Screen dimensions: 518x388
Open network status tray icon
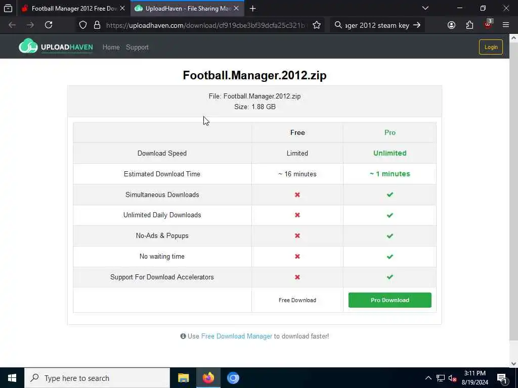(x=441, y=378)
